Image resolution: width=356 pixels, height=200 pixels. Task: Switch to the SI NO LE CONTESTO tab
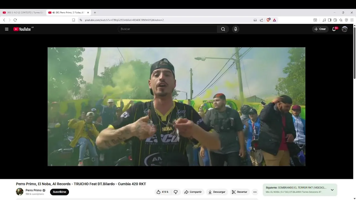point(23,12)
